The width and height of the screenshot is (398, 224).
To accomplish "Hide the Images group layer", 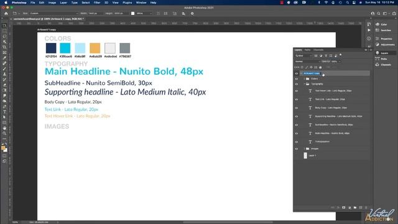I will (x=296, y=149).
